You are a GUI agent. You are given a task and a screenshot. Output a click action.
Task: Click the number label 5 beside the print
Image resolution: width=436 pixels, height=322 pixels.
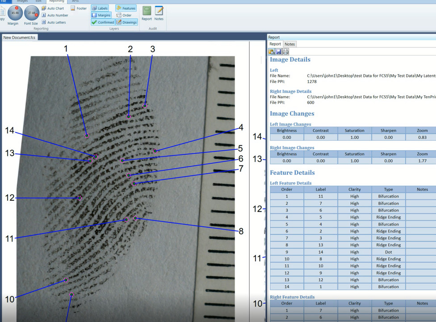click(240, 148)
